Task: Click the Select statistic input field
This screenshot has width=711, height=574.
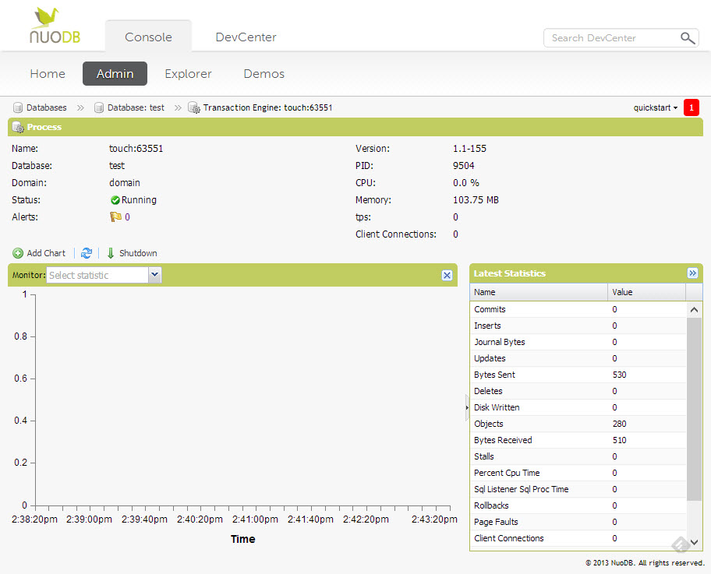Action: point(97,275)
